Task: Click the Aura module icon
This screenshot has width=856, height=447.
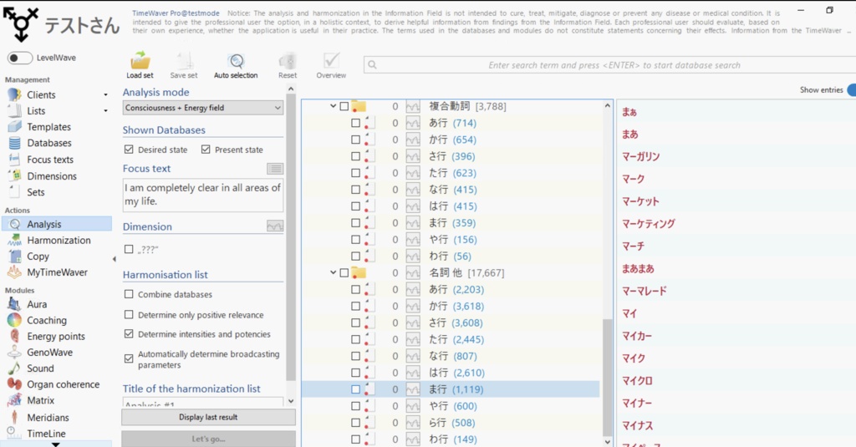Action: (x=15, y=304)
